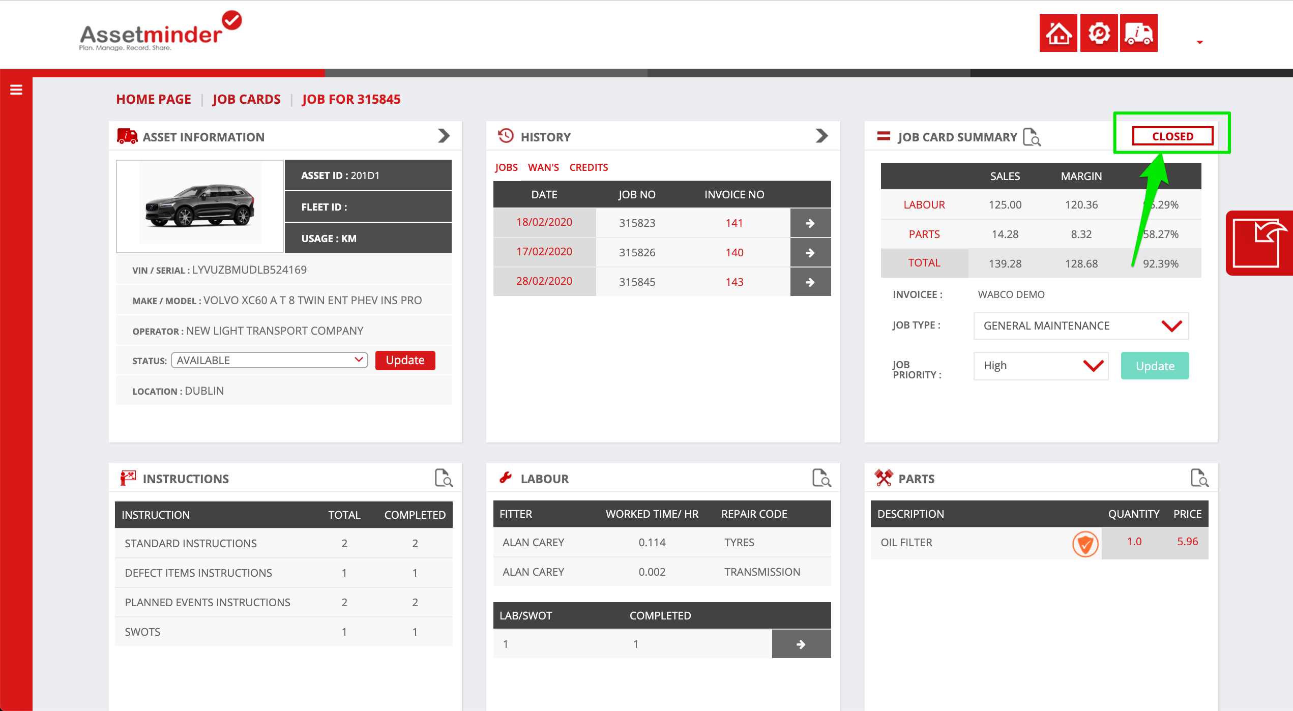Select STANDARD INSTRUCTIONS row

point(284,543)
